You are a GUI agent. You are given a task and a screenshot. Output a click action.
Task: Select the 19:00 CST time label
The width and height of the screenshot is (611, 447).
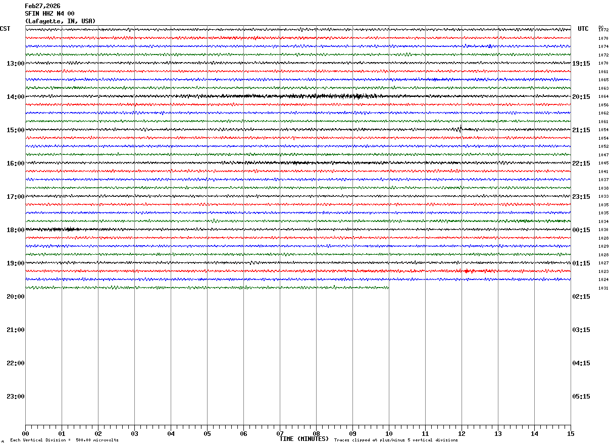pos(15,263)
